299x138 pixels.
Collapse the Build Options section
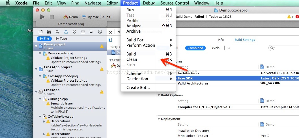click(x=159, y=95)
